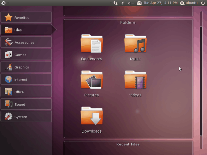207x155 pixels.
Task: Click the Folders section heading
Action: pyautogui.click(x=128, y=22)
